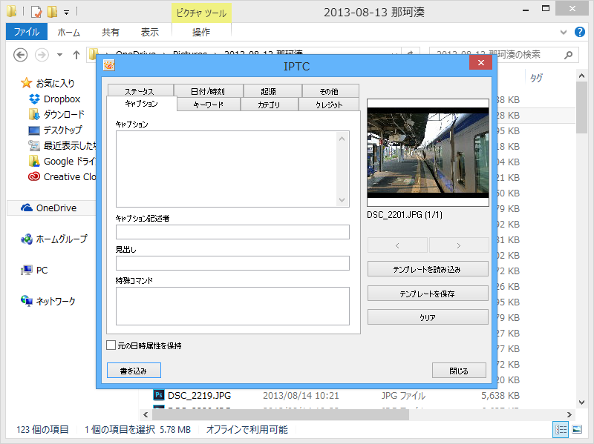Viewport: 594px width, 444px height.
Task: Switch to details view in the status bar
Action: pos(562,429)
